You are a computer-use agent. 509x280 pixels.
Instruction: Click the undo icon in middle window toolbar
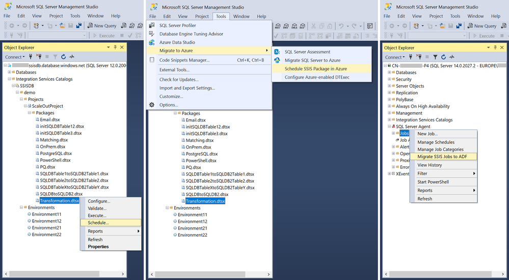click(x=341, y=27)
